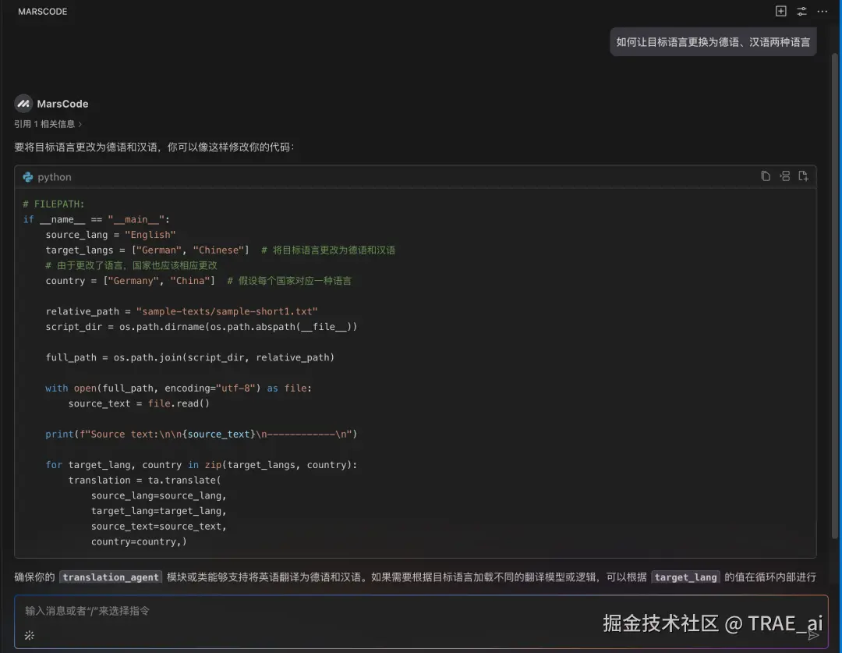Click the python language label
This screenshot has width=842, height=653.
click(x=55, y=176)
